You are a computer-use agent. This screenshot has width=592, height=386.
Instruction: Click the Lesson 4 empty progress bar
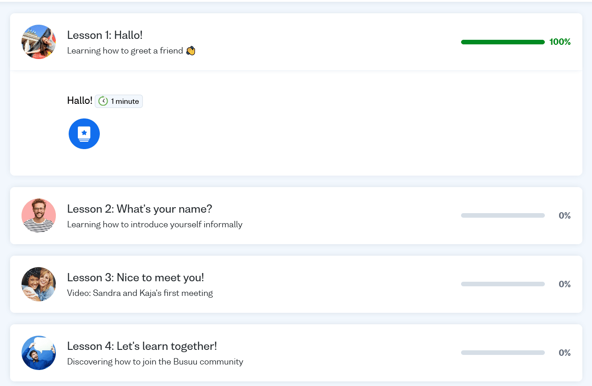503,353
